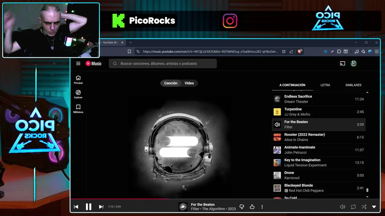Play Endless Sacrifice from the queue
The height and width of the screenshot is (216, 385).
[319, 99]
